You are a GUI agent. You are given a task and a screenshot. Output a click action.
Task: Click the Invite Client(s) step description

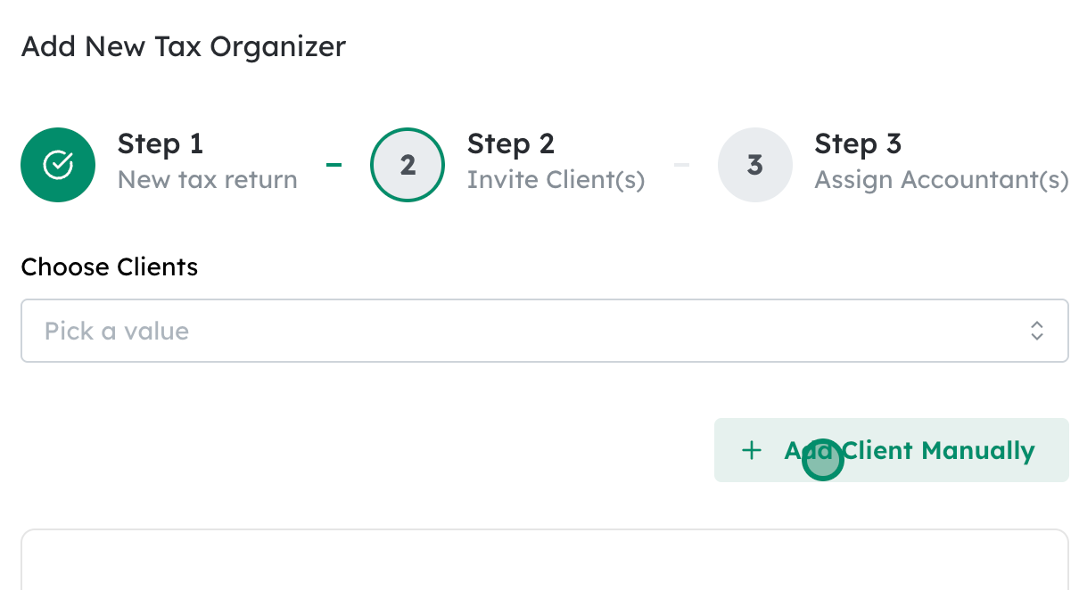pos(556,180)
